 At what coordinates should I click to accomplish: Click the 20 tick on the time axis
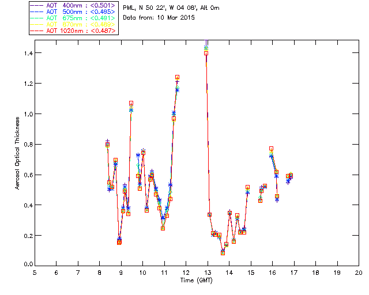pos(359,272)
